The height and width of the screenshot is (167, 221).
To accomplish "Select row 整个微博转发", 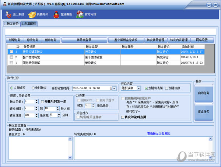I will tap(106, 57).
